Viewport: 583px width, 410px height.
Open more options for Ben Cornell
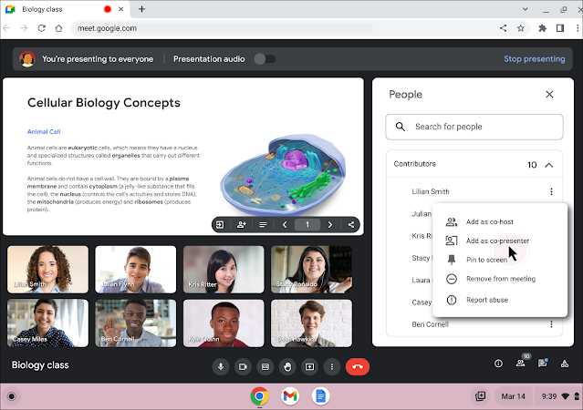(551, 324)
